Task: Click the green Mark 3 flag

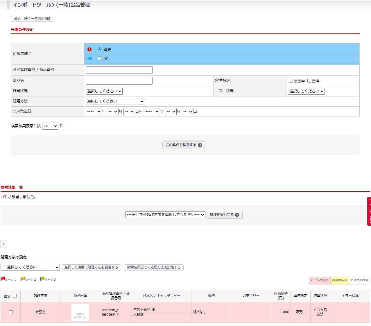Action: pos(42,279)
